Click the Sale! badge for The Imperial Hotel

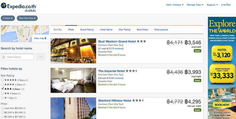197,80
